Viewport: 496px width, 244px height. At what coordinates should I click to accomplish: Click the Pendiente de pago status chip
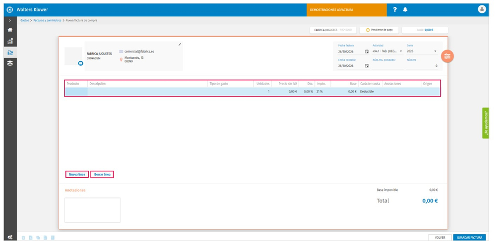coord(379,30)
